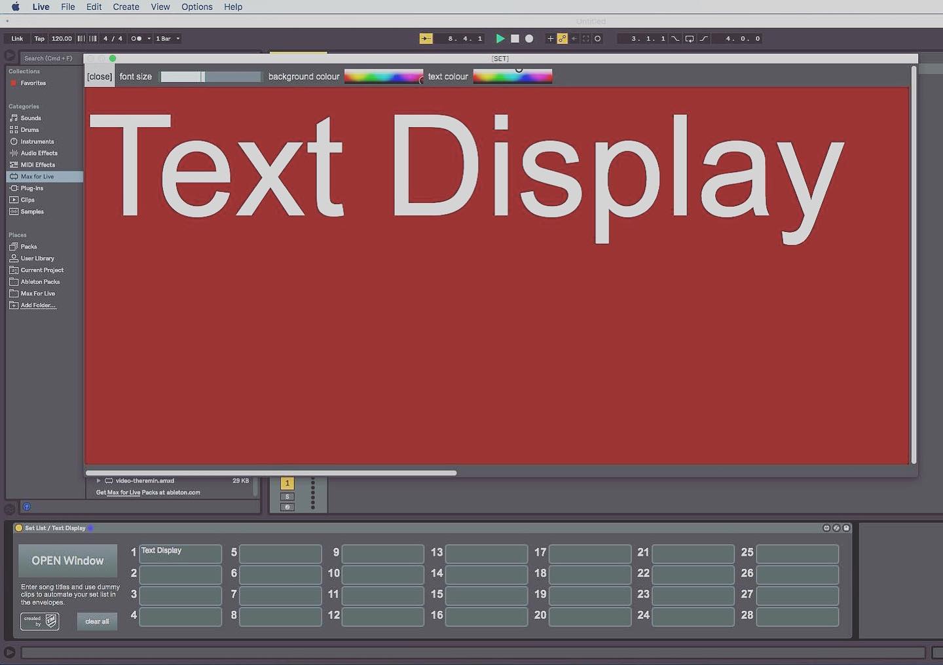The width and height of the screenshot is (943, 665).
Task: Toggle the yellow Automation Arm button
Action: point(562,39)
